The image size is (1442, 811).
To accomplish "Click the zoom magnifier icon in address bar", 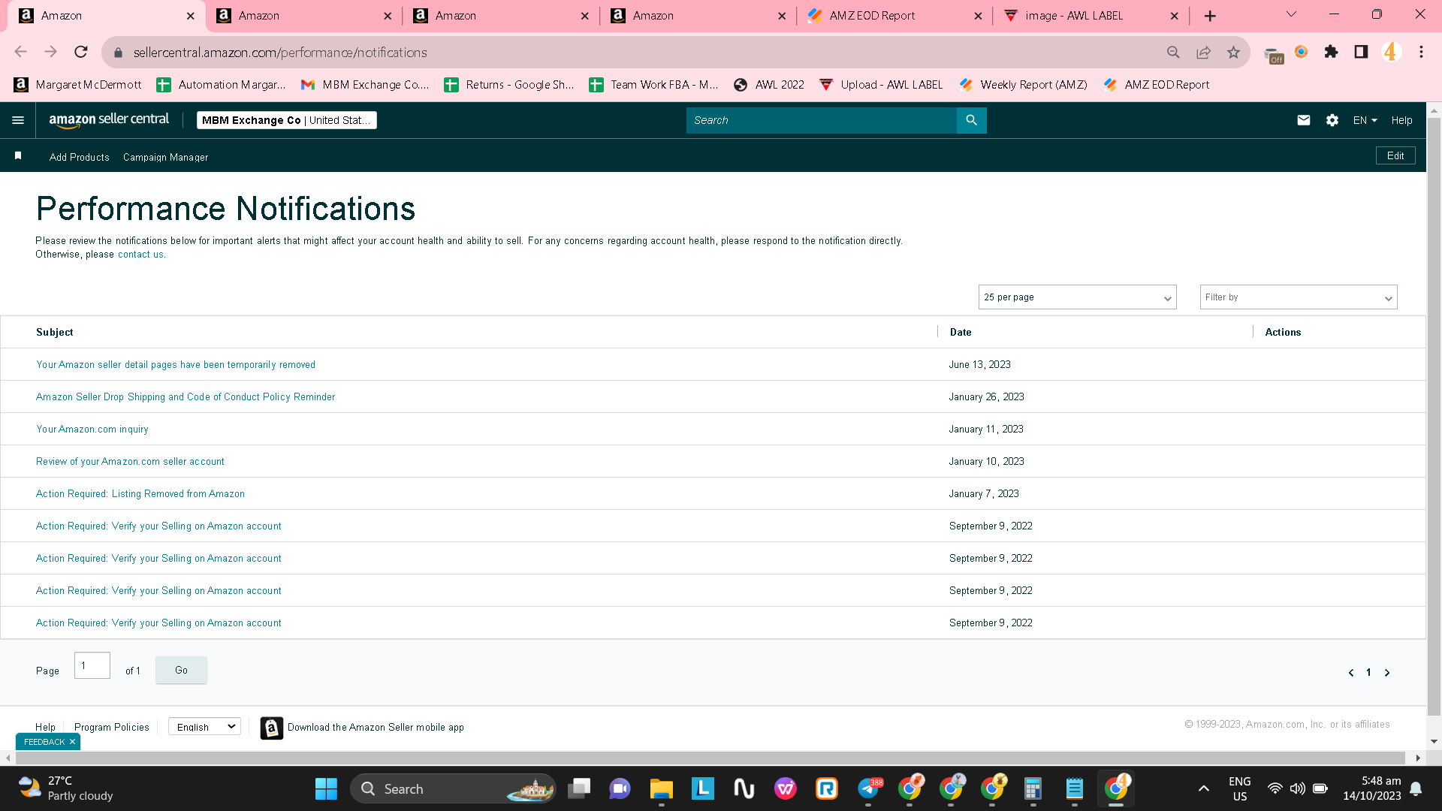I will 1173,52.
